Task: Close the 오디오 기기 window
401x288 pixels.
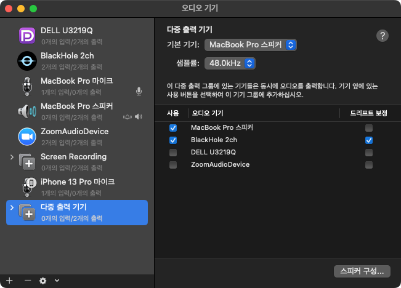Action: pyautogui.click(x=9, y=9)
